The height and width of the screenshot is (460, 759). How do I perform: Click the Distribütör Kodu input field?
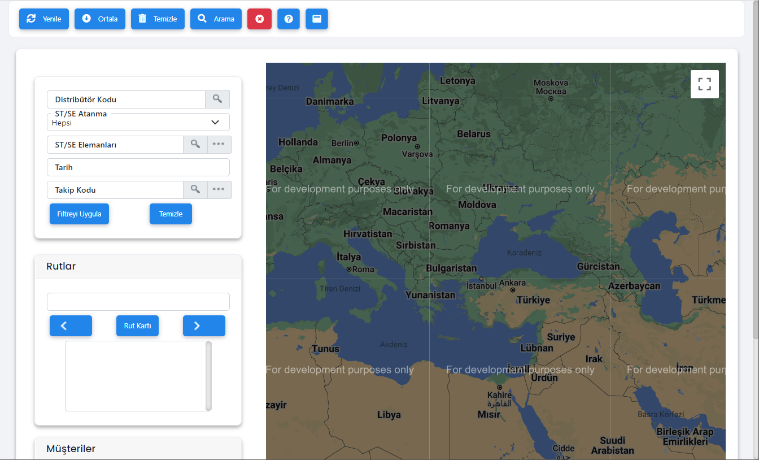[x=126, y=99]
